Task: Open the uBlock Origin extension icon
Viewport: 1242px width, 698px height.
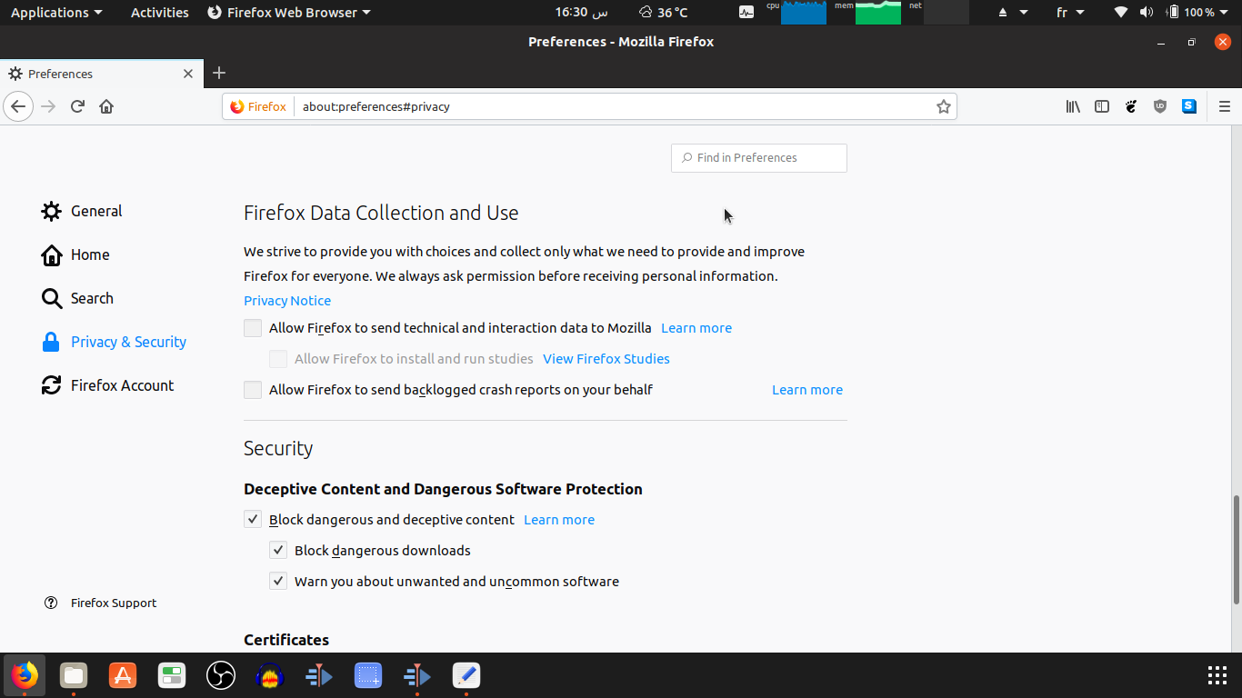Action: (x=1160, y=106)
